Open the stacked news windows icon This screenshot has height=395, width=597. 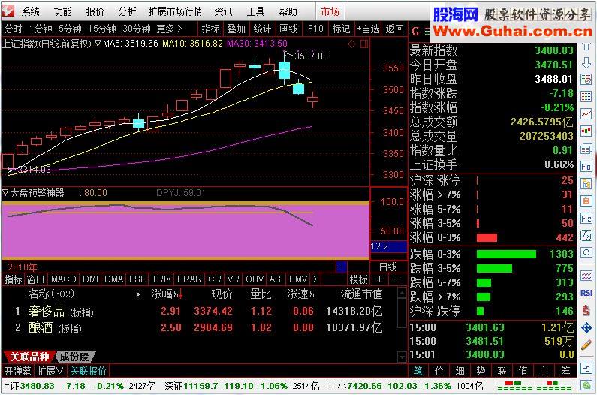pos(586,149)
